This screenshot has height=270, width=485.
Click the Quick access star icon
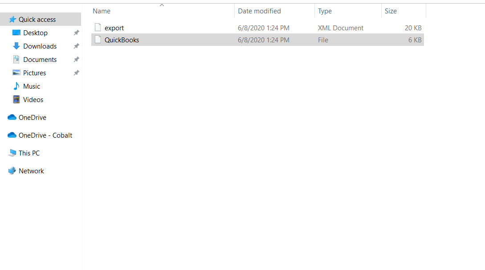click(x=12, y=20)
